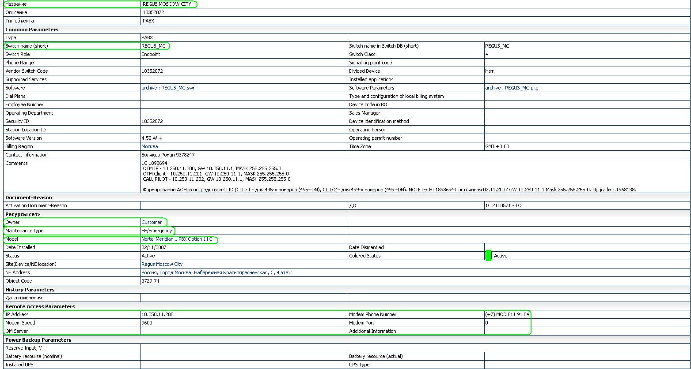Click the Supported Services label

pos(26,79)
